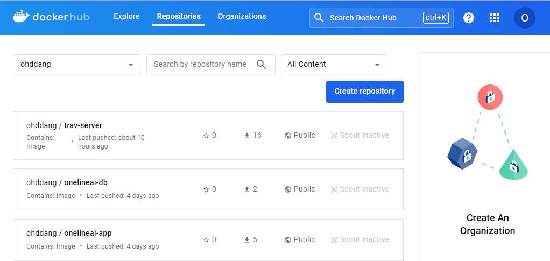This screenshot has height=261, width=550.
Task: Focus the Search by repository name field
Action: tap(211, 64)
